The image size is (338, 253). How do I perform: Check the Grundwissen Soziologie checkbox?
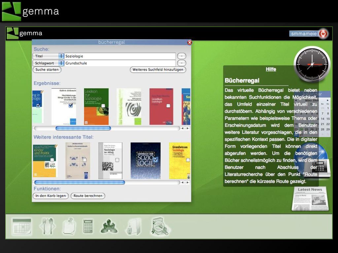click(x=188, y=160)
